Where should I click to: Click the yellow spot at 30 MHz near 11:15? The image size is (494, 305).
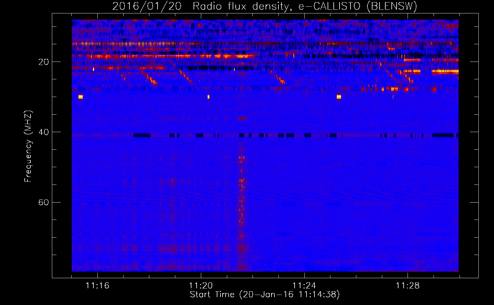pos(81,97)
